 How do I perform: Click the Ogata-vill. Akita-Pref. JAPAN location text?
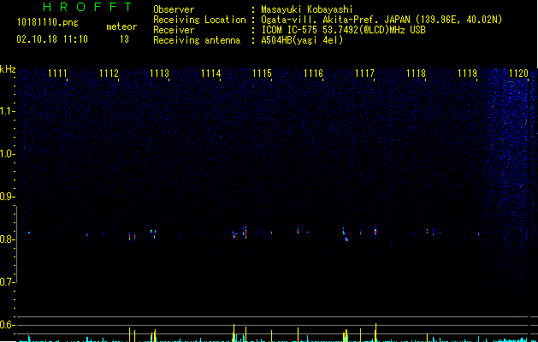381,20
